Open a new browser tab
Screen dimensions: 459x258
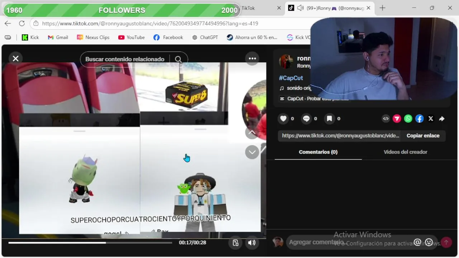382,8
